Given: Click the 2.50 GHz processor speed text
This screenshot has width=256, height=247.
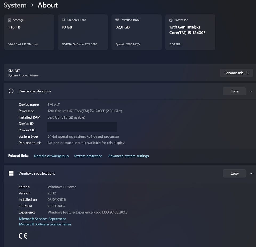Looking at the screenshot, I should [175, 44].
